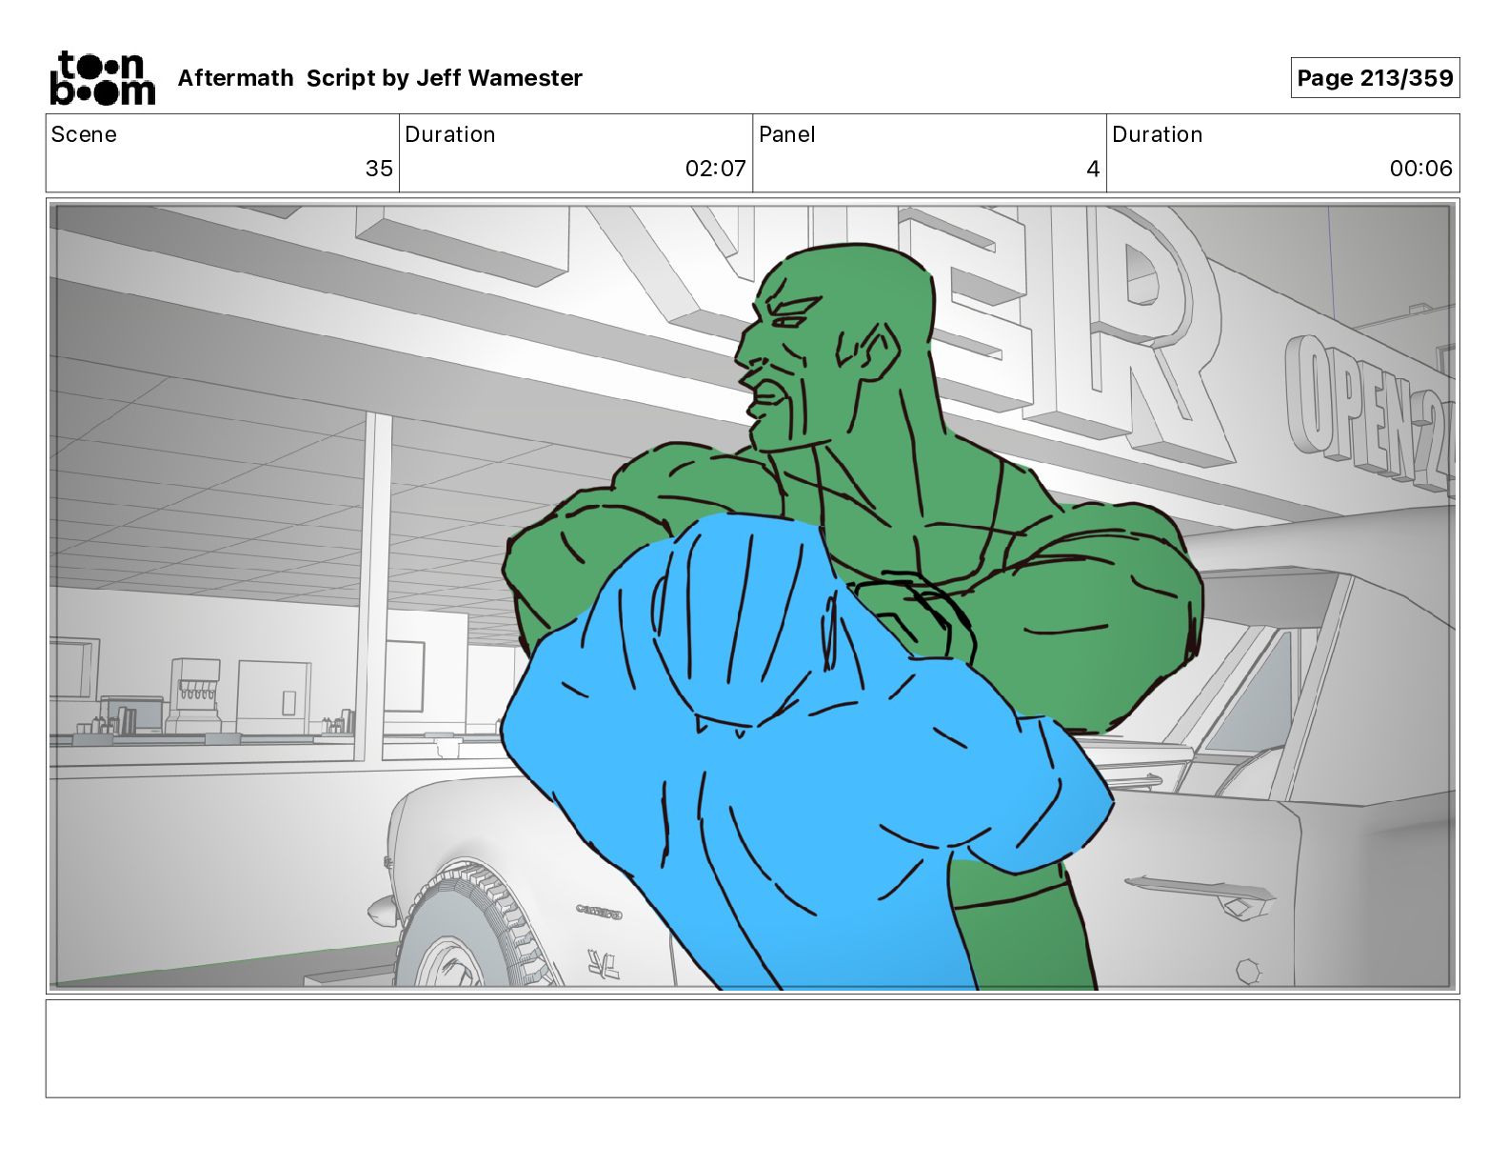Select the scene number 35

click(x=379, y=169)
